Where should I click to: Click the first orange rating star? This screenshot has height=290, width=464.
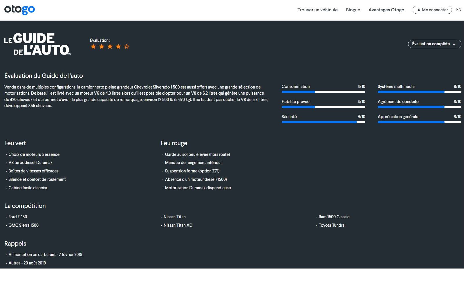[x=93, y=46]
